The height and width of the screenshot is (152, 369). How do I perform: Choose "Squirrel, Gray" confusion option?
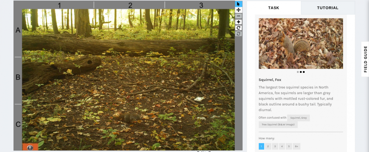tap(298, 118)
